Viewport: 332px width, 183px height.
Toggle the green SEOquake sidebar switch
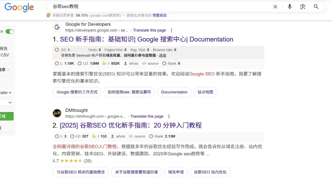tap(10, 32)
